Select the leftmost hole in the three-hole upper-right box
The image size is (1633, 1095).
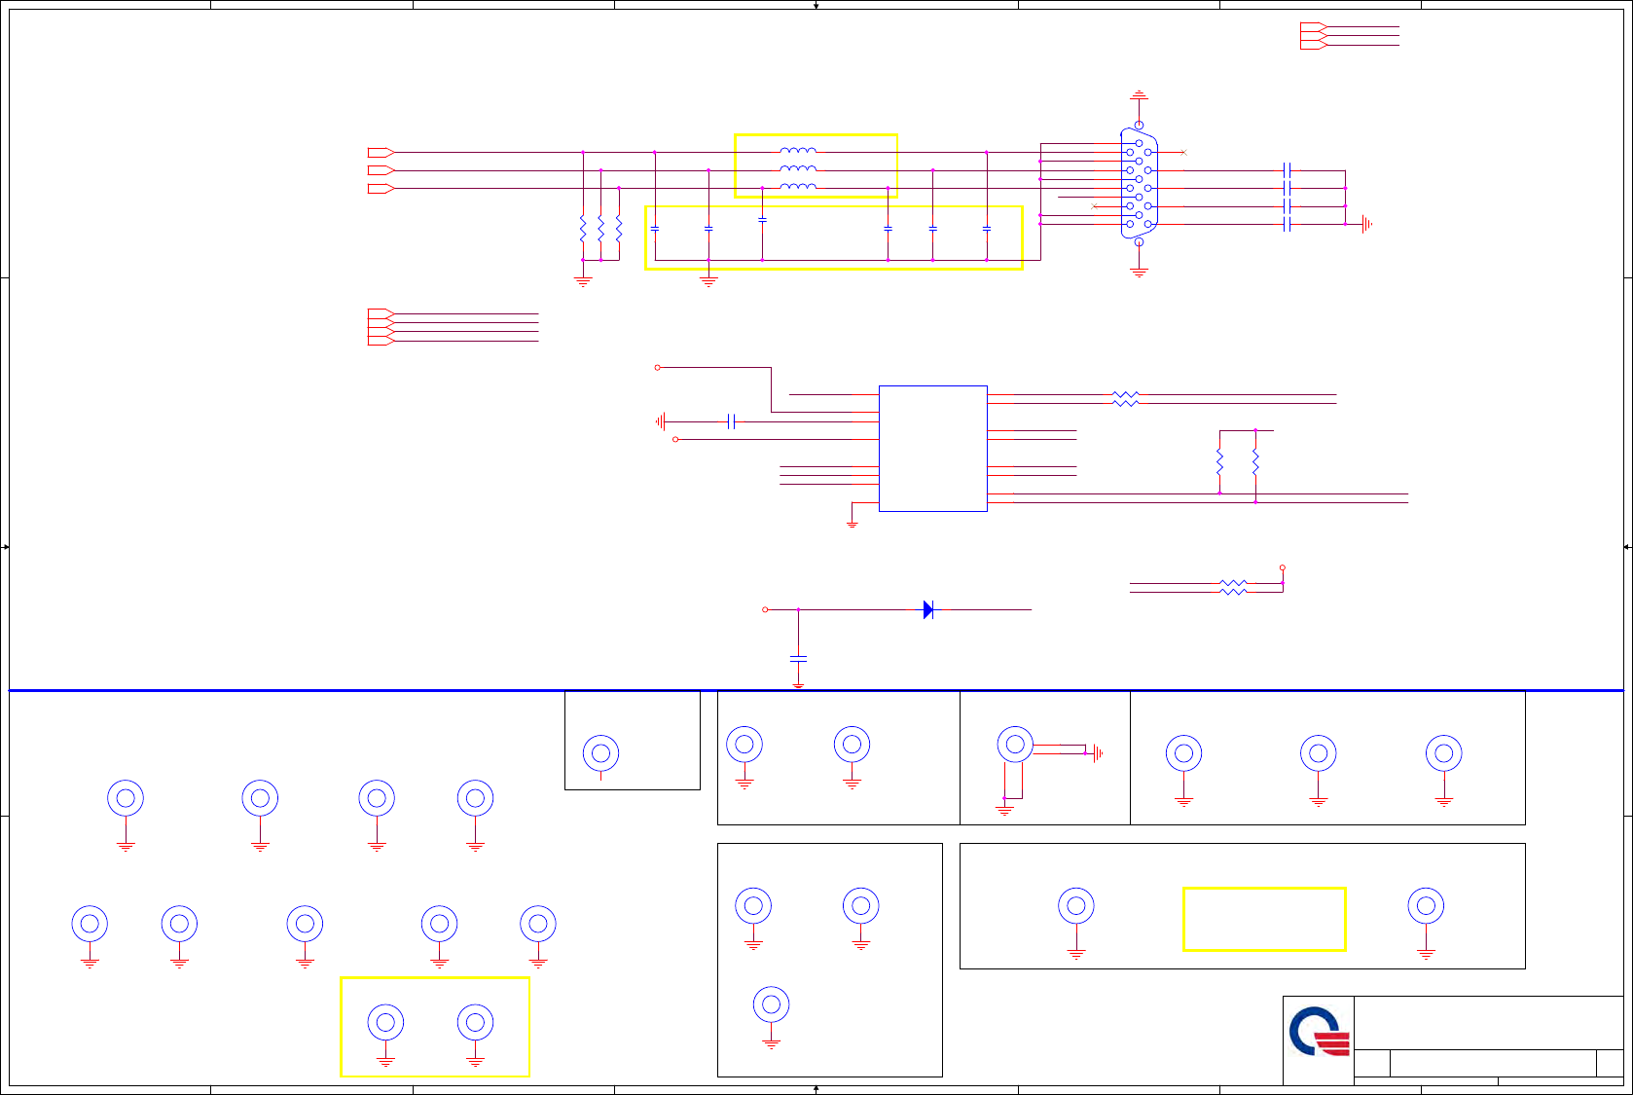tap(1183, 753)
